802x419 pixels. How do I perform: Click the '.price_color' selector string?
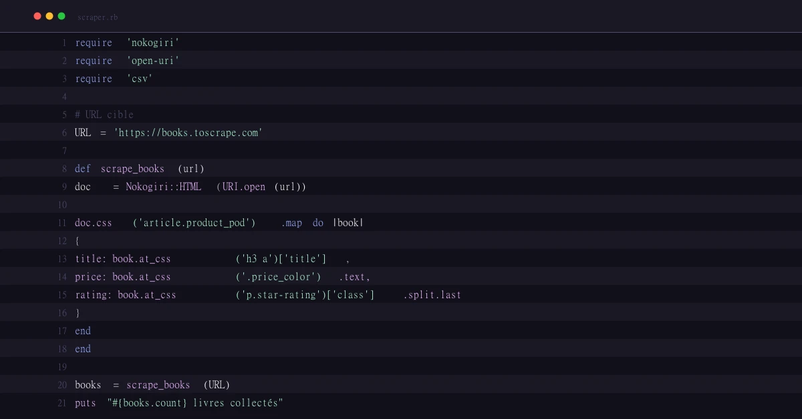tap(278, 277)
